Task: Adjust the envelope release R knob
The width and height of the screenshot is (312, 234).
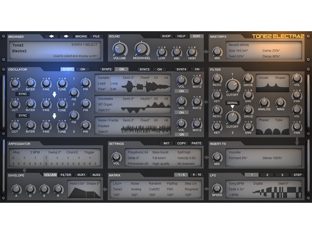Action: coord(58,189)
